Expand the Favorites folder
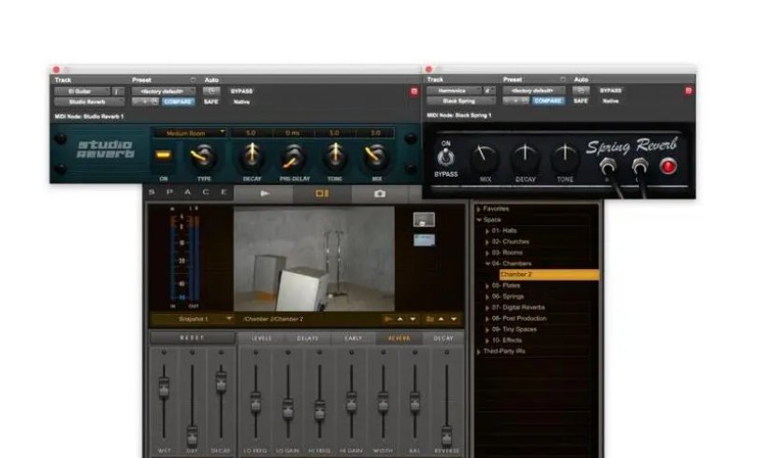The width and height of the screenshot is (783, 458). (479, 209)
